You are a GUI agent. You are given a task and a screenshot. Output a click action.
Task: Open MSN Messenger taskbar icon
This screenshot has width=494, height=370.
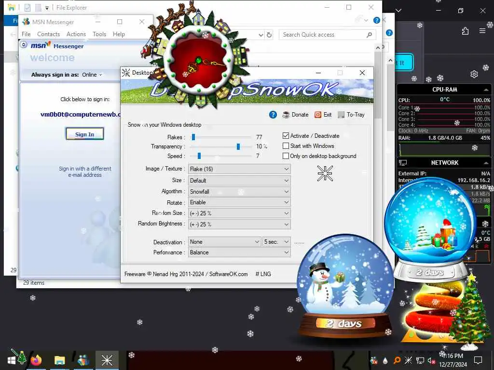pyautogui.click(x=83, y=360)
